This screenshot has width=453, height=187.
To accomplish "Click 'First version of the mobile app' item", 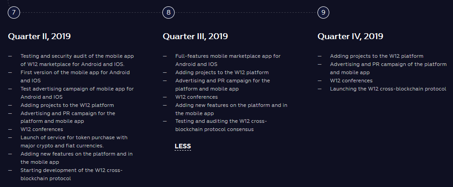I will click(75, 76).
